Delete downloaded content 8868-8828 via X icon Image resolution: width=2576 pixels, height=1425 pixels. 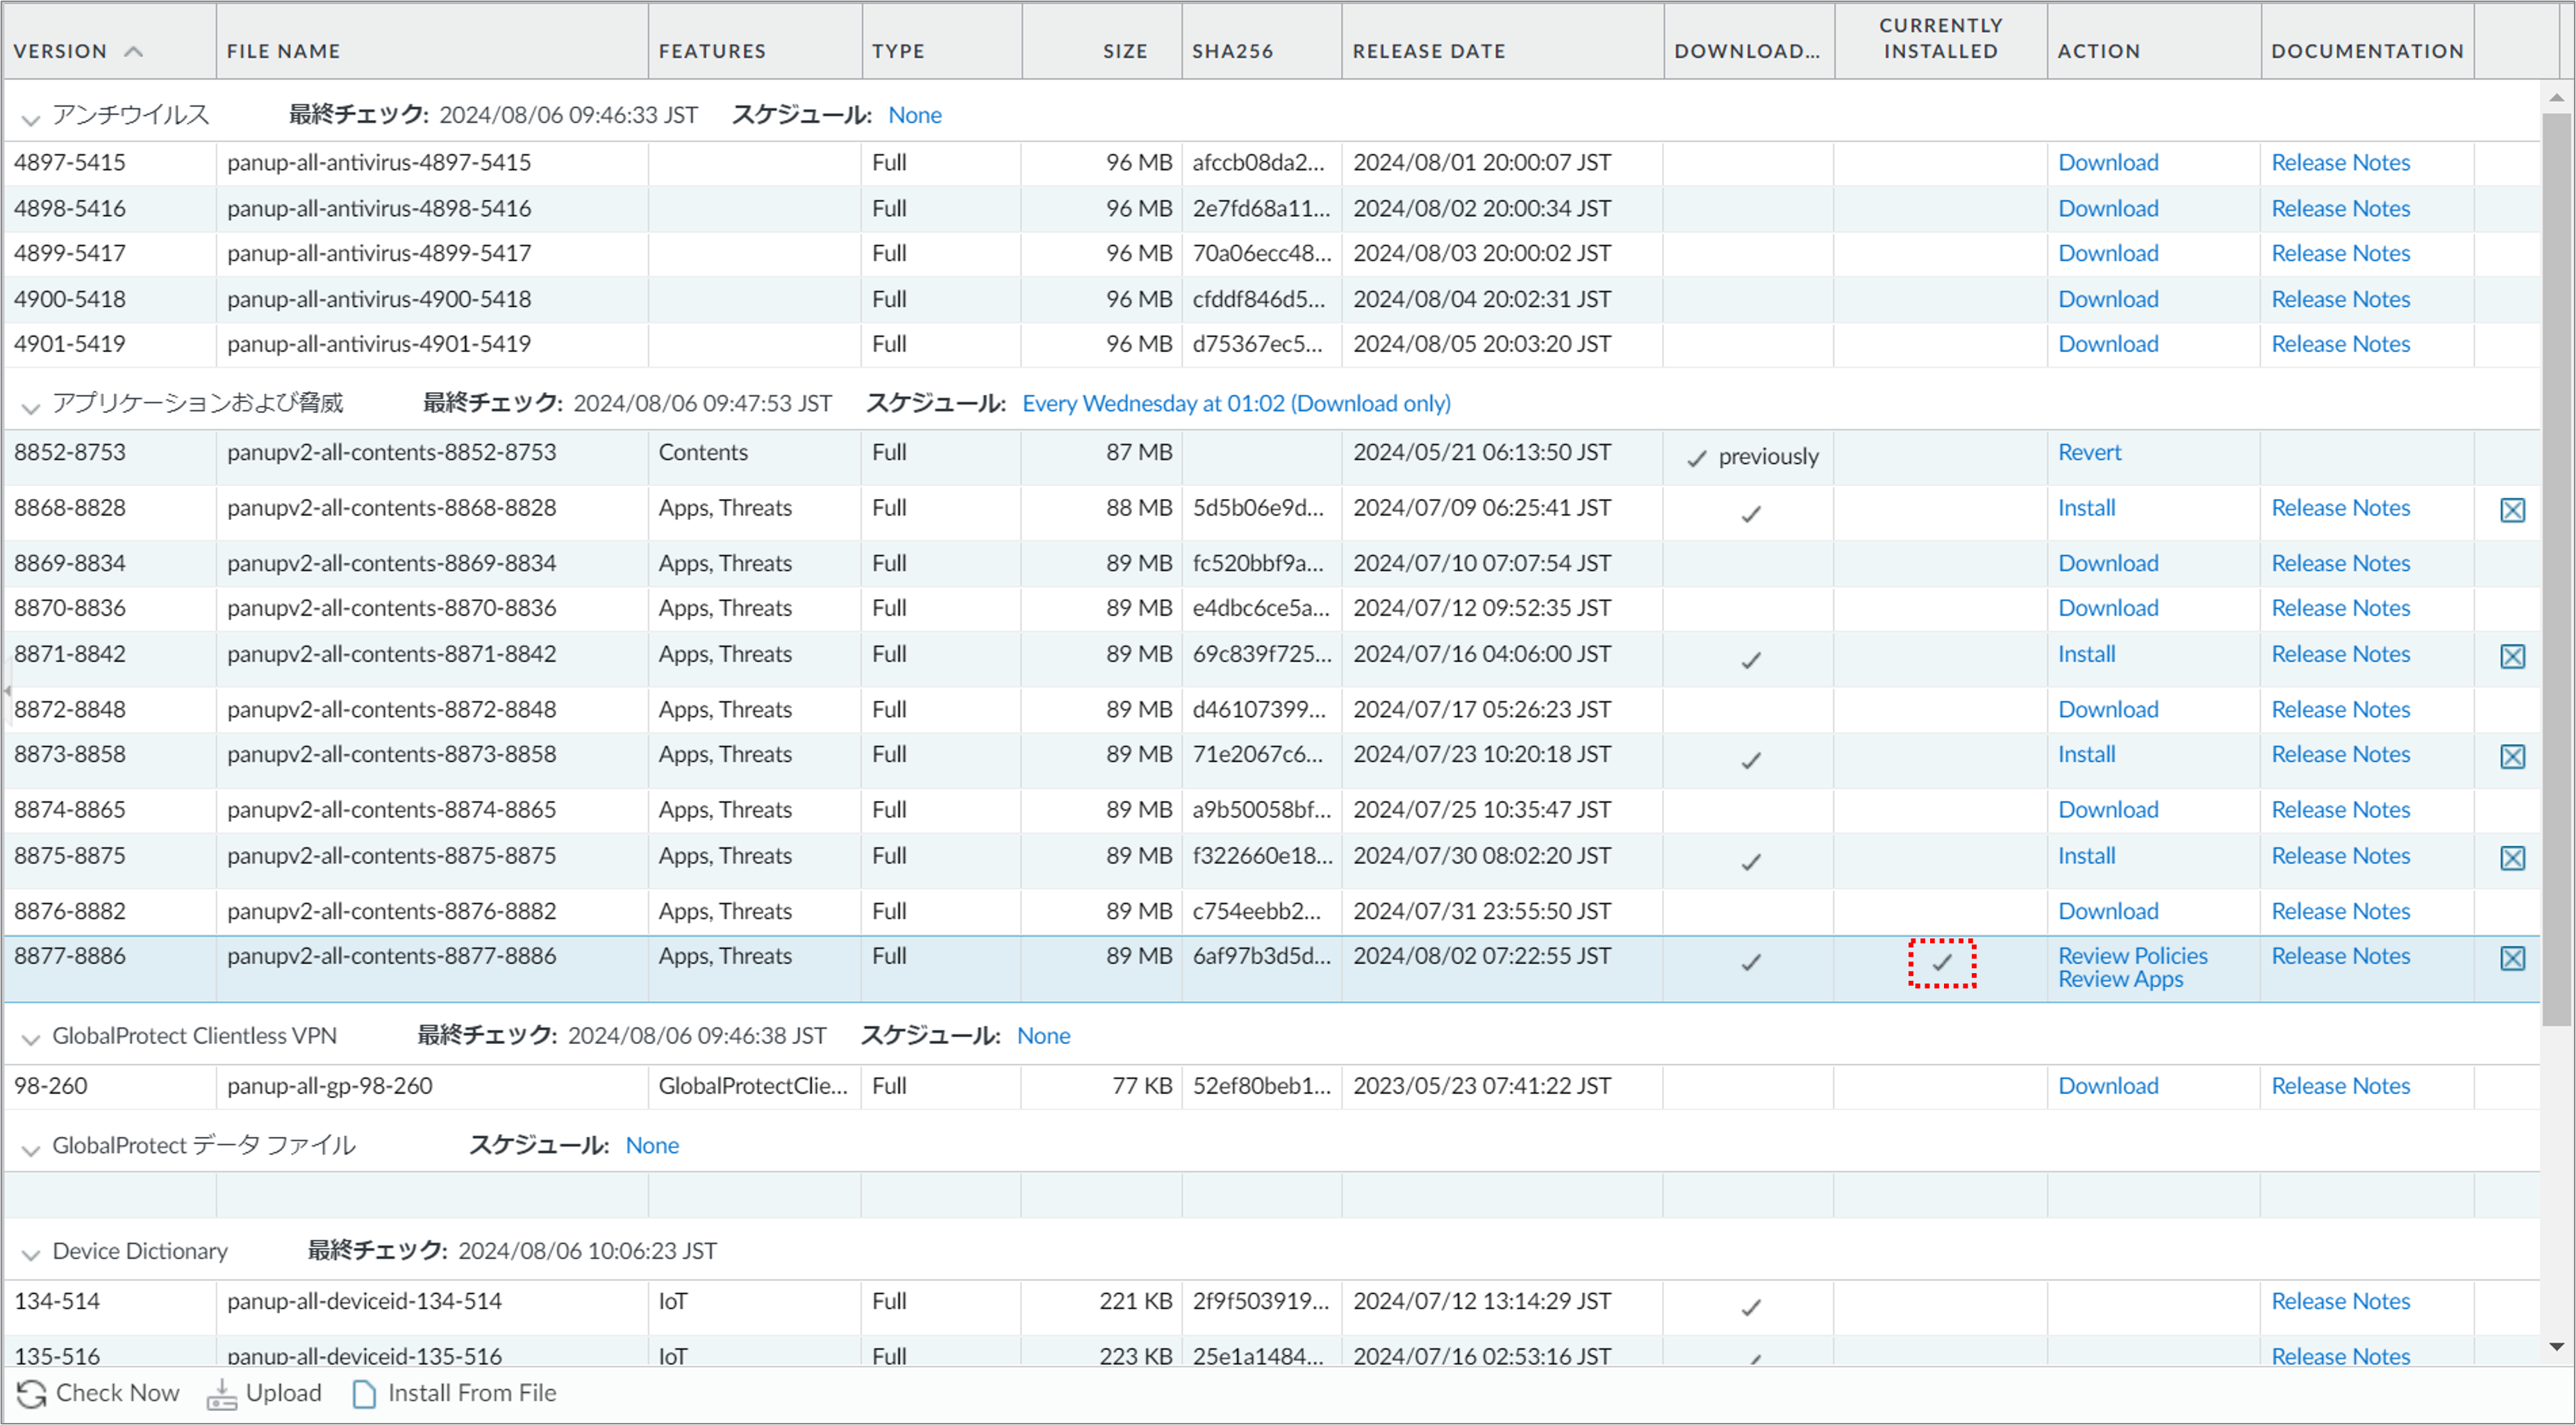point(2512,509)
